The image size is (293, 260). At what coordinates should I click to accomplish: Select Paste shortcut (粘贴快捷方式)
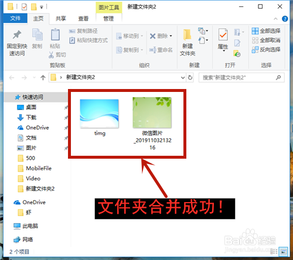coord(88,40)
